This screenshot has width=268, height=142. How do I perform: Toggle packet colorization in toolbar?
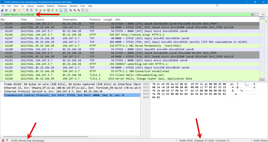coord(65,10)
